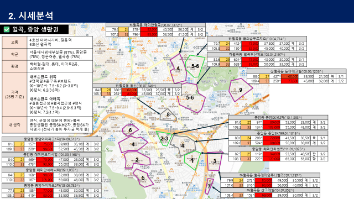Click the 상월곡동 동아에코빌 table header
Screen dimensions: 354x199
click(296, 71)
